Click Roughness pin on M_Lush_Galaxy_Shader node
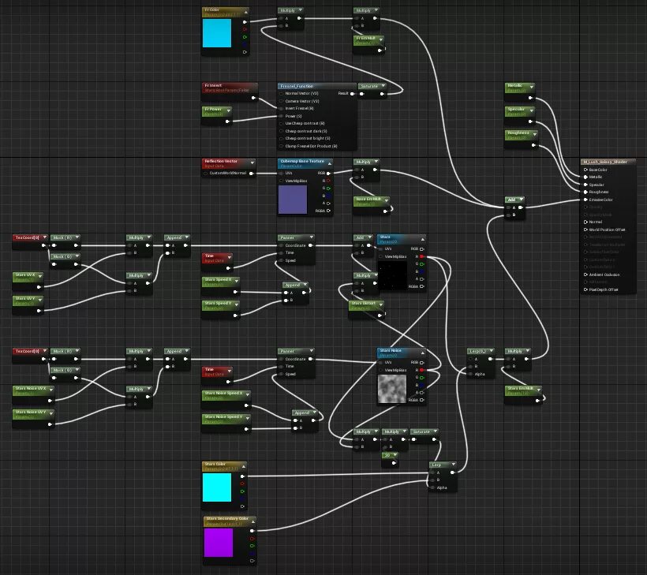This screenshot has width=647, height=575. point(585,192)
